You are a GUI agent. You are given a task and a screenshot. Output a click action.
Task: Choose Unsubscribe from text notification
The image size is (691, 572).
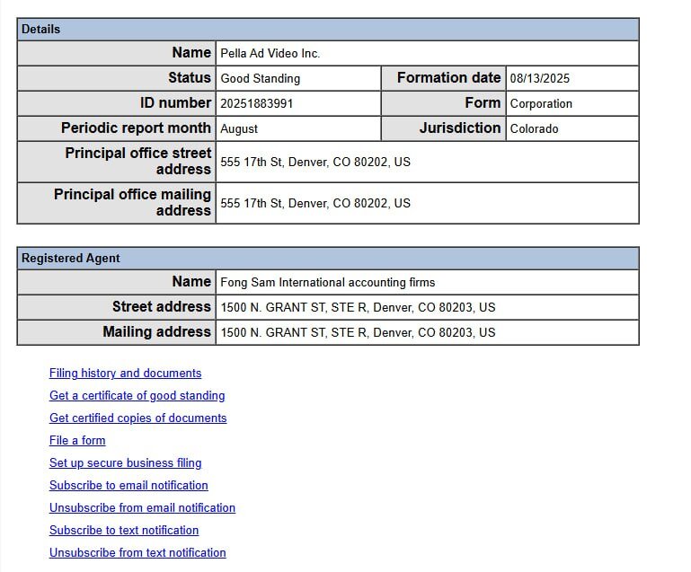pyautogui.click(x=137, y=553)
